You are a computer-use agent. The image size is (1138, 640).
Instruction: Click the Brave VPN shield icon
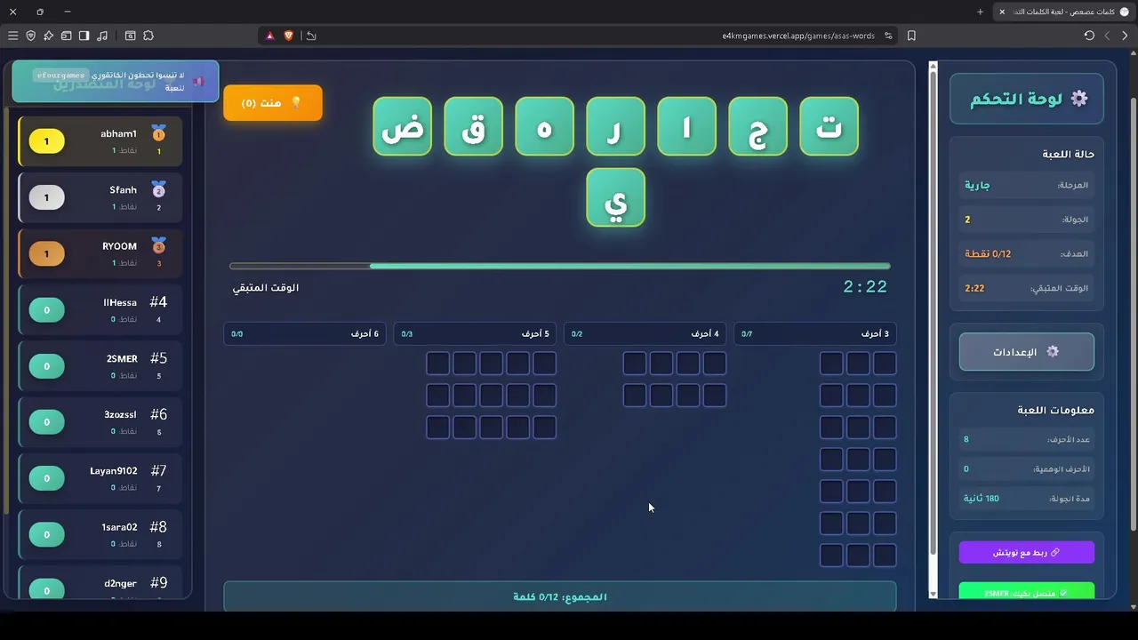(x=30, y=36)
